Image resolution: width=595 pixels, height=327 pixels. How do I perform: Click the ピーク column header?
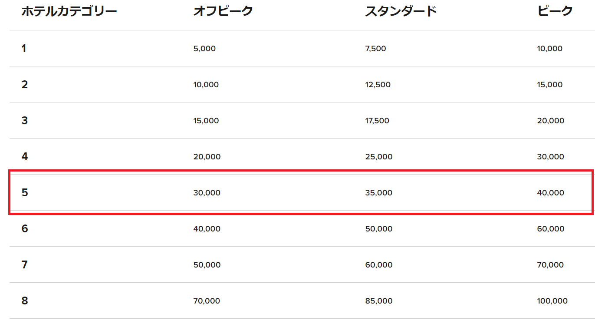tap(555, 12)
